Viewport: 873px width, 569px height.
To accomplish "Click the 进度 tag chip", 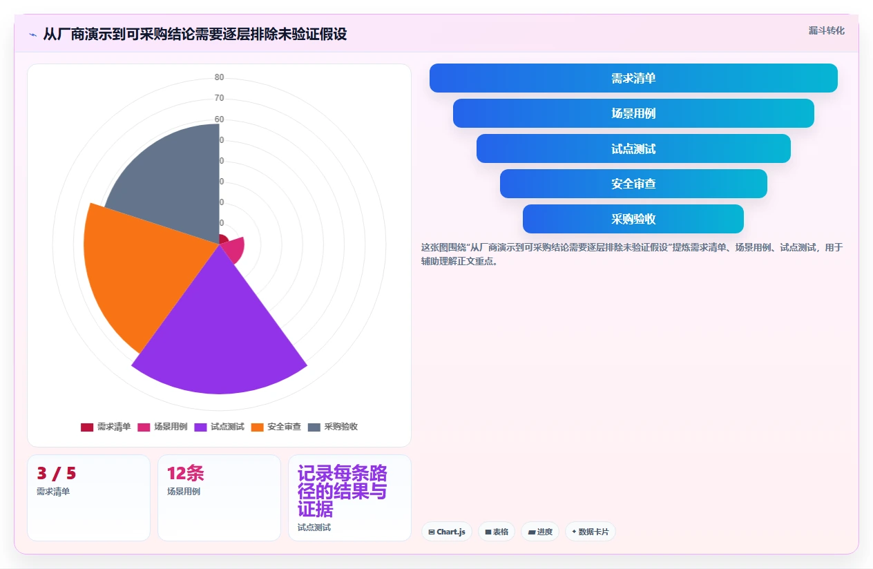I will (x=540, y=532).
